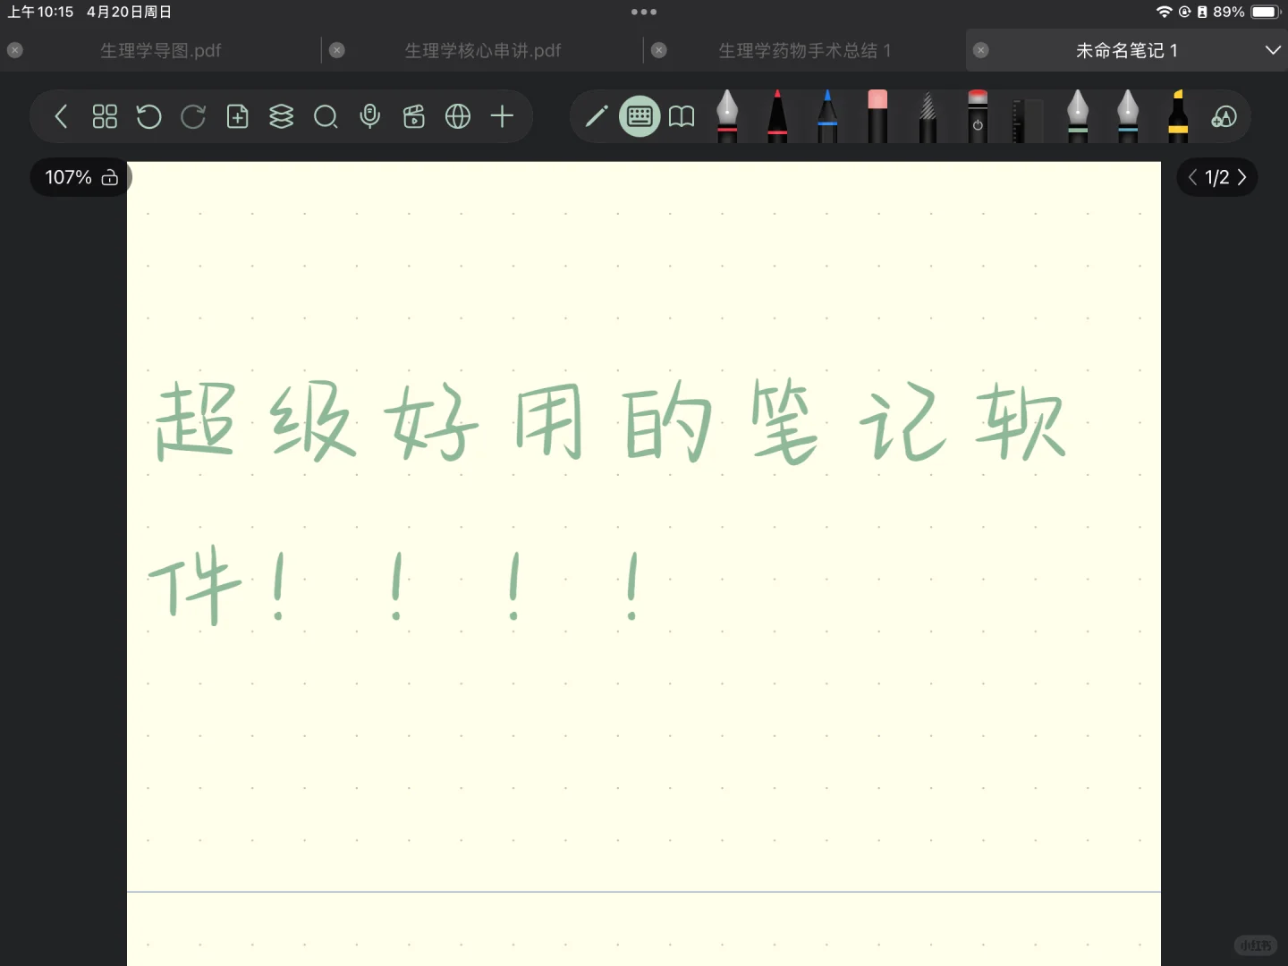1288x966 pixels.
Task: Select the red marker pen
Action: coord(777,116)
